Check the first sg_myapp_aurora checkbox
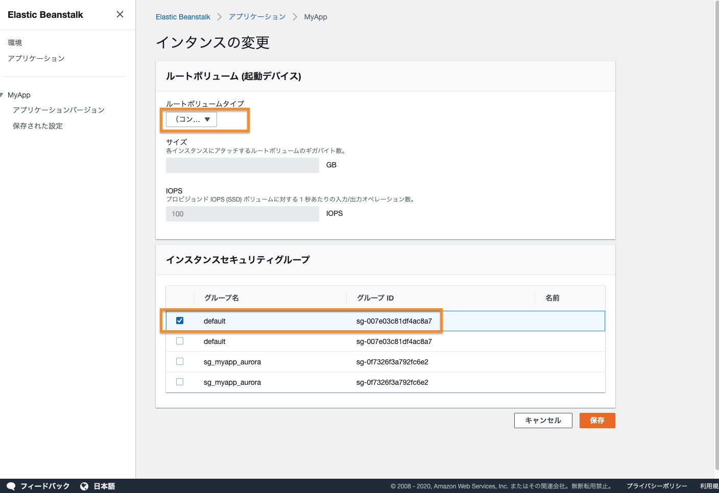This screenshot has height=493, width=719. (x=180, y=361)
